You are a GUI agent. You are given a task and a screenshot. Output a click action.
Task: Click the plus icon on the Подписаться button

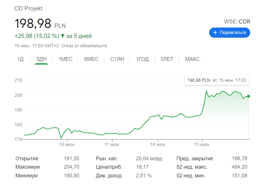tap(215, 33)
